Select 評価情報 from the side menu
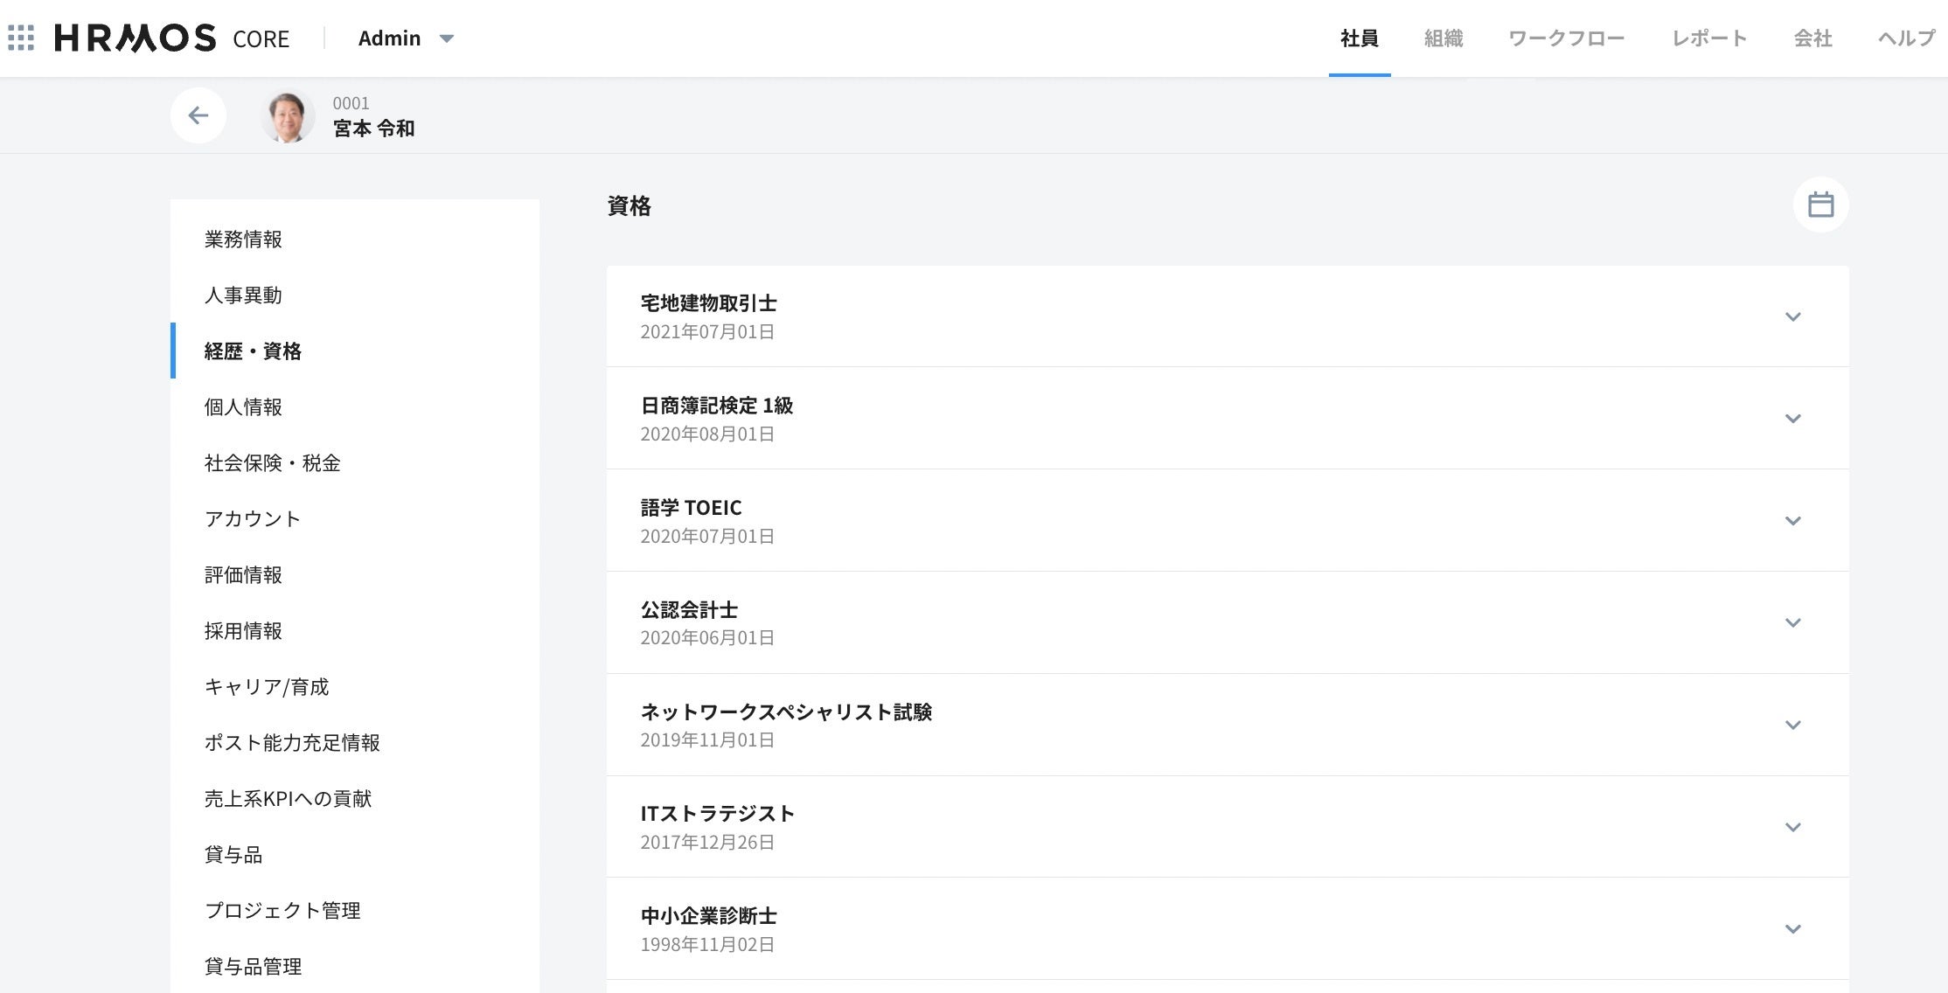 (x=243, y=575)
